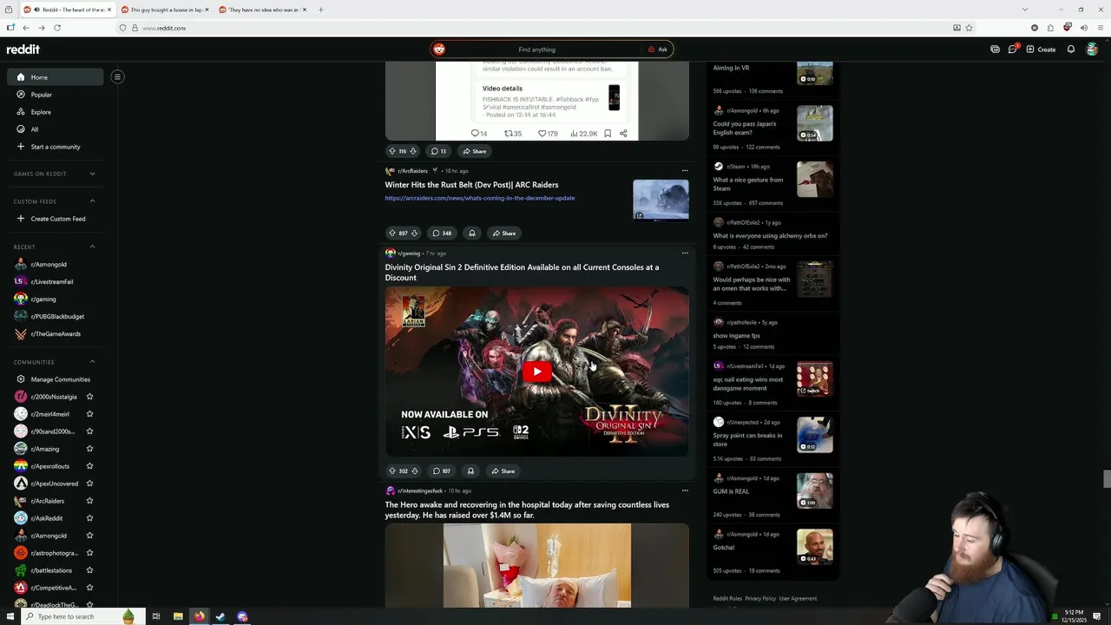The width and height of the screenshot is (1111, 625).
Task: Go to Popular in sidebar
Action: (55, 95)
